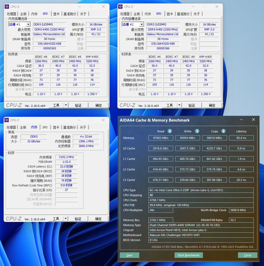
Task: Click the 510 时钟 tRFC value
Action: (67, 185)
